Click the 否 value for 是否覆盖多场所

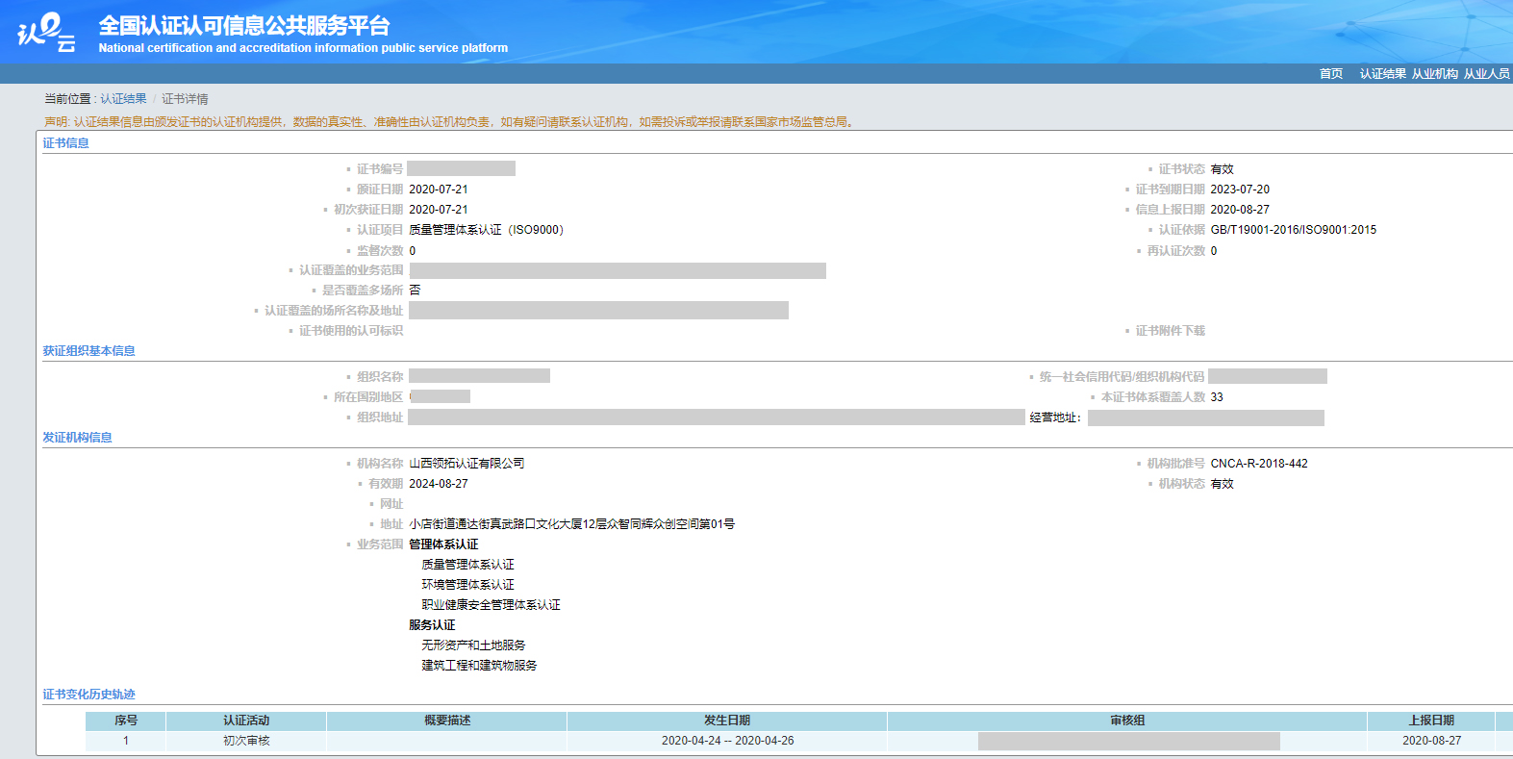coord(415,291)
